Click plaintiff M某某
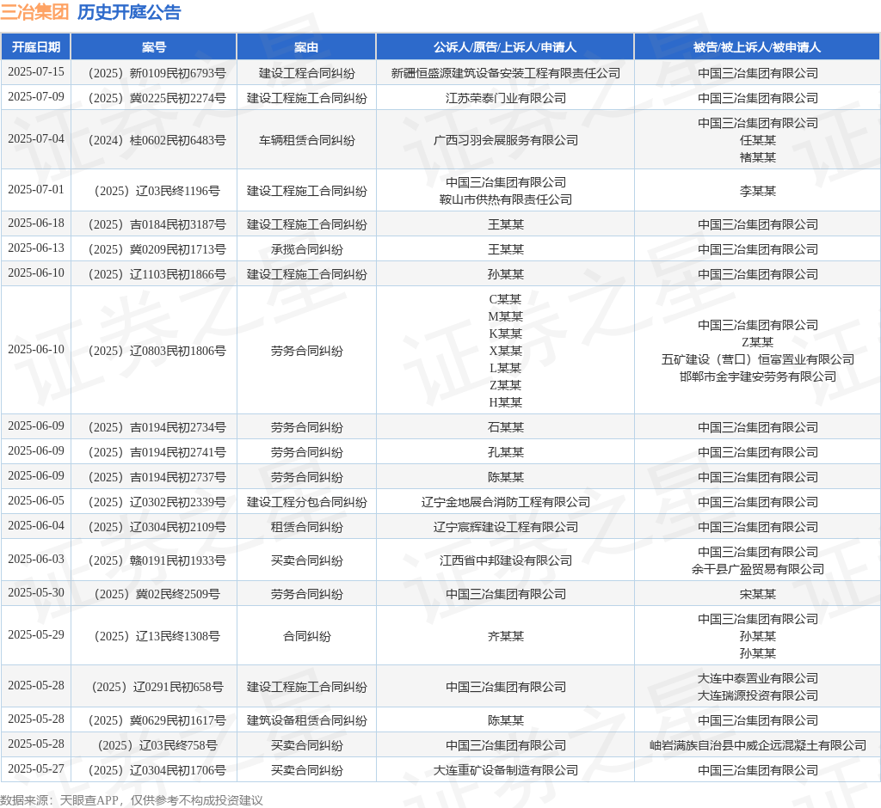The width and height of the screenshot is (881, 808). (x=505, y=316)
